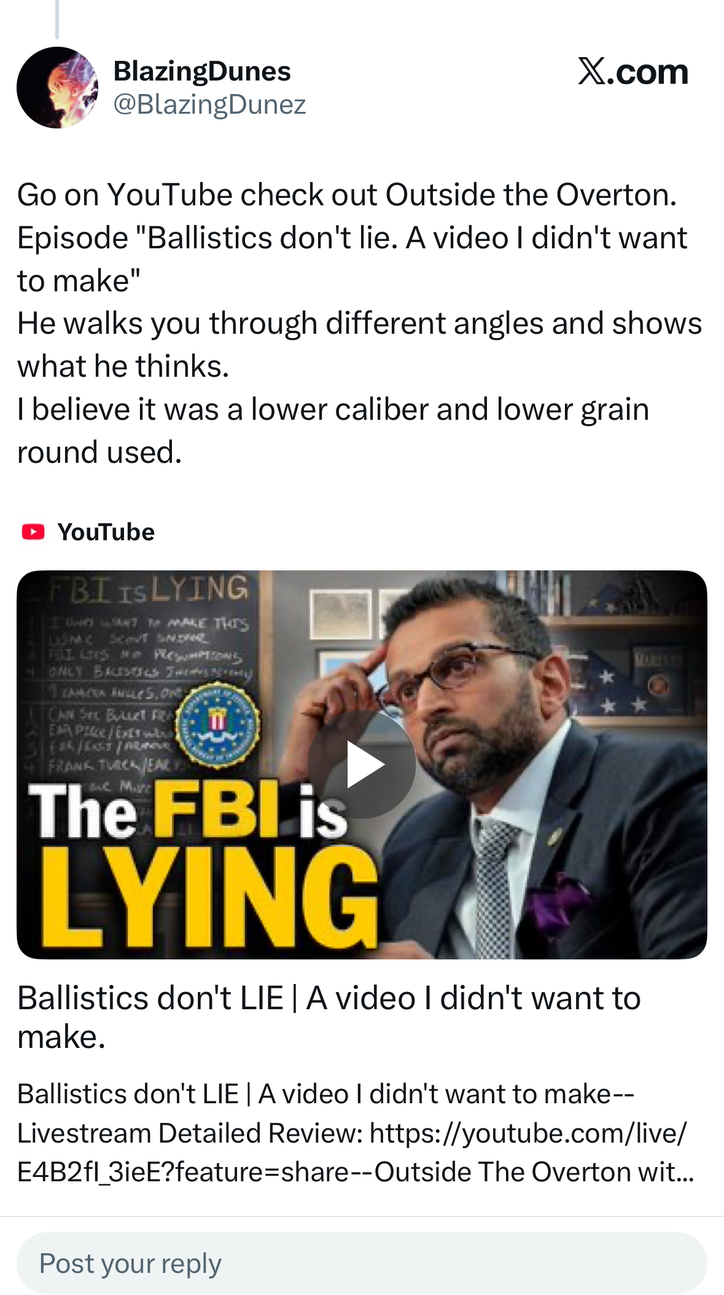This screenshot has height=1295, width=724.
Task: Click the "lower caliber and lower grain" sentence
Action: click(x=332, y=410)
